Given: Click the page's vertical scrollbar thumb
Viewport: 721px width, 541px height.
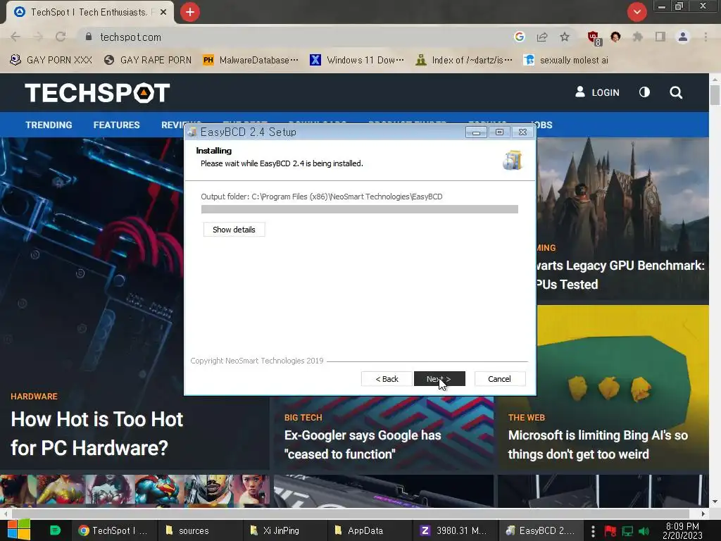Looking at the screenshot, I should tap(715, 95).
